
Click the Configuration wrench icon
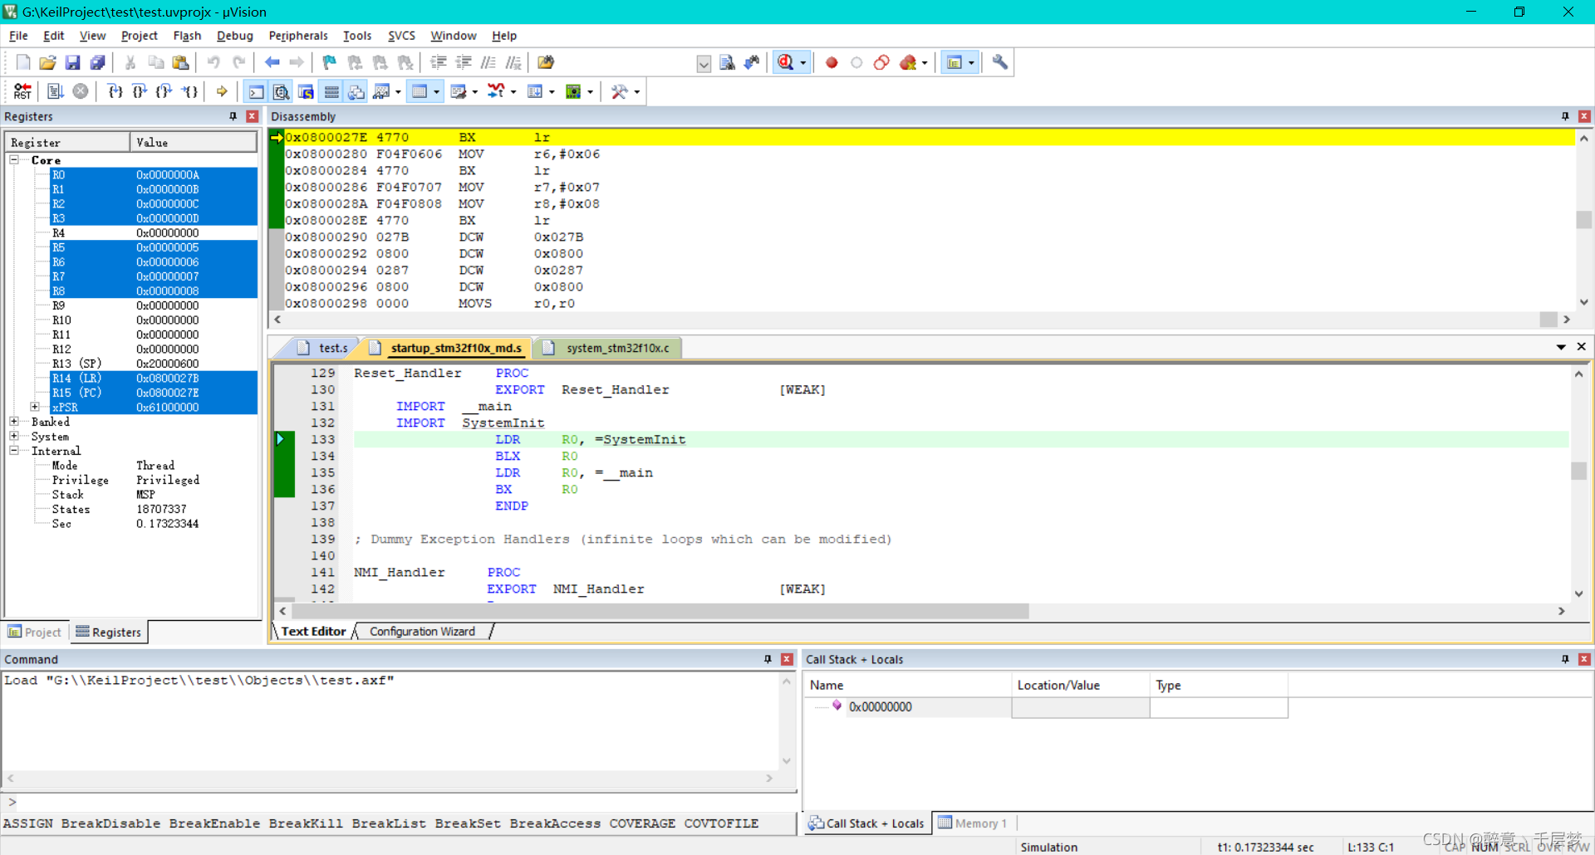coord(1000,62)
